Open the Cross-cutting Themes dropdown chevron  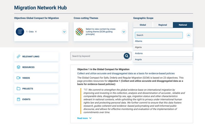click(x=124, y=32)
